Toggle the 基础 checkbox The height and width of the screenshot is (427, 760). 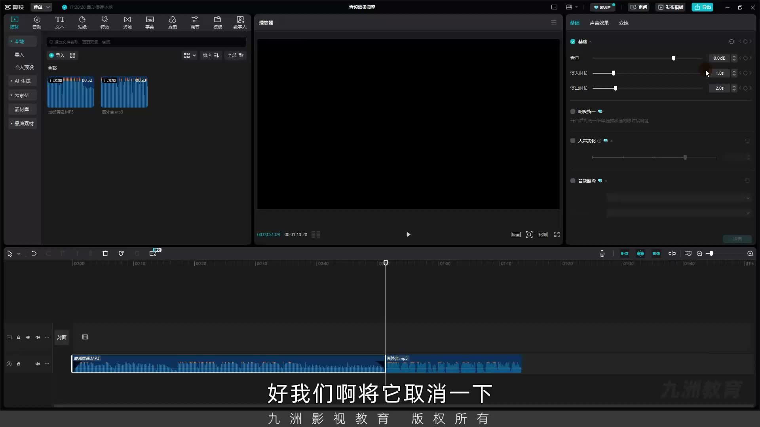coord(573,42)
